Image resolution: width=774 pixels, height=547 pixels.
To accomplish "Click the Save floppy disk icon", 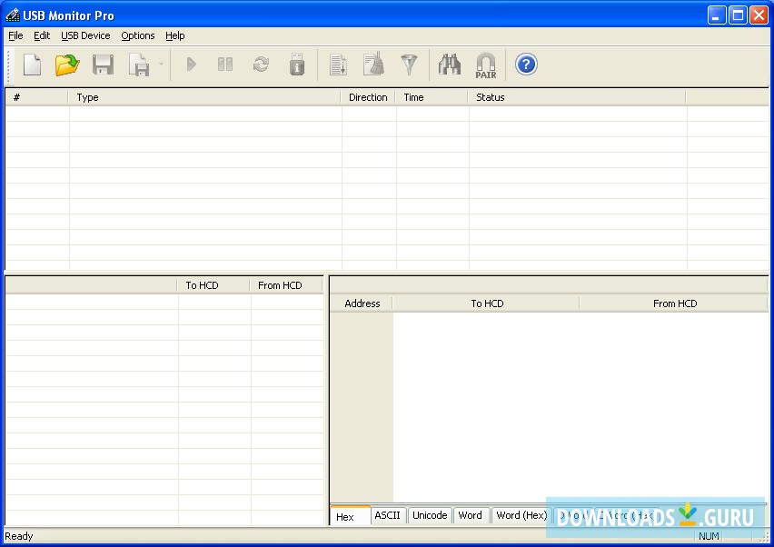I will click(x=104, y=65).
